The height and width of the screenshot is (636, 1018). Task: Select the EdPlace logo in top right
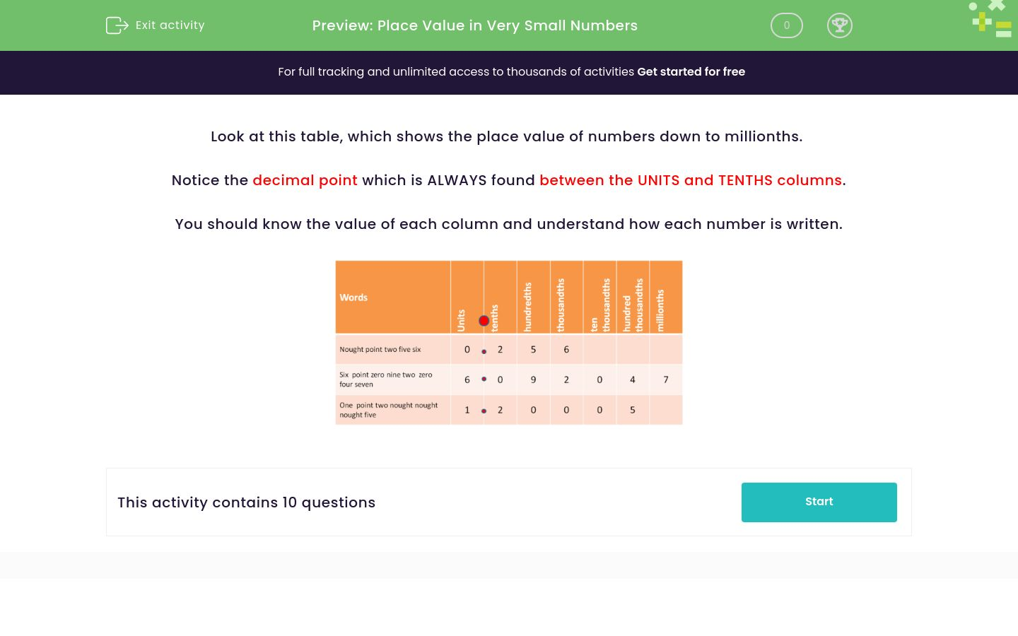[990, 19]
